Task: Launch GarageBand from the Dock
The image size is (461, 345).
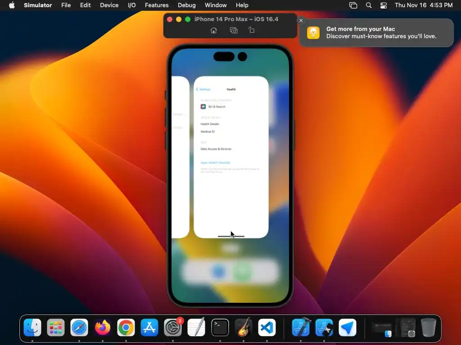Action: (244, 327)
